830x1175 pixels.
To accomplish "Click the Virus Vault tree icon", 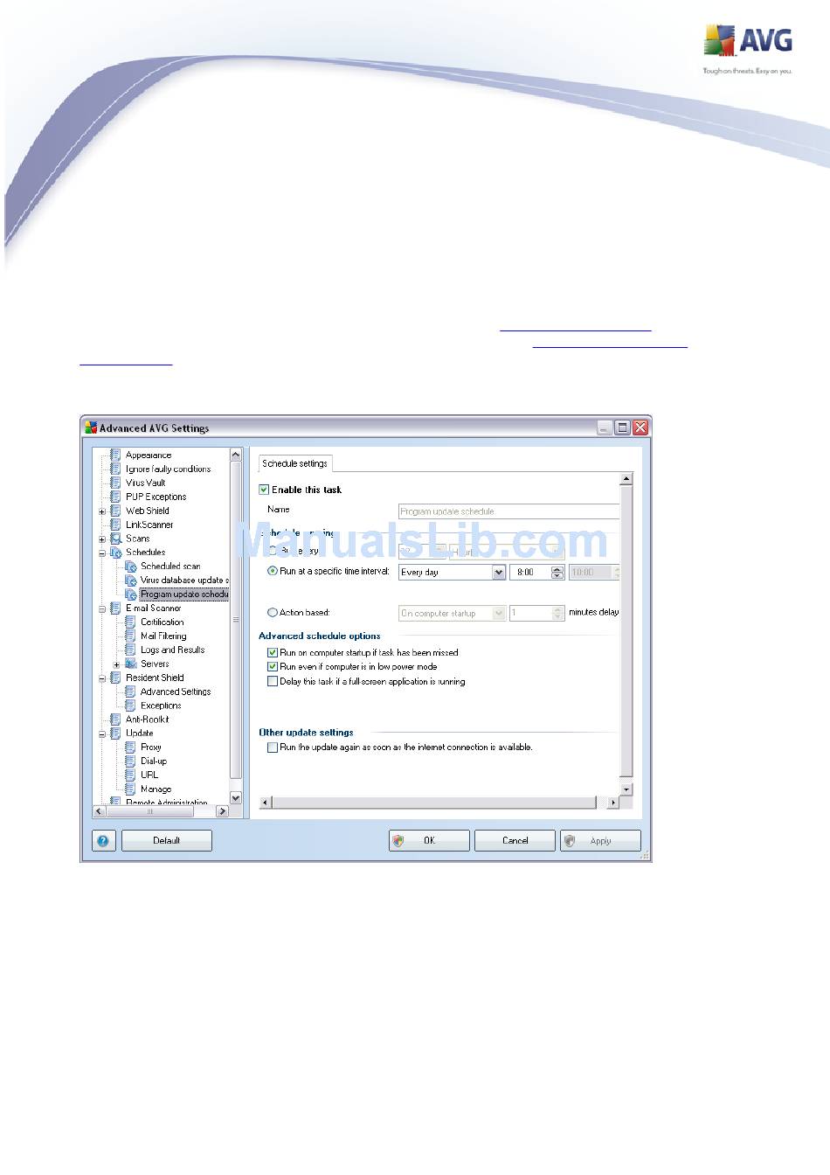I will [x=115, y=483].
